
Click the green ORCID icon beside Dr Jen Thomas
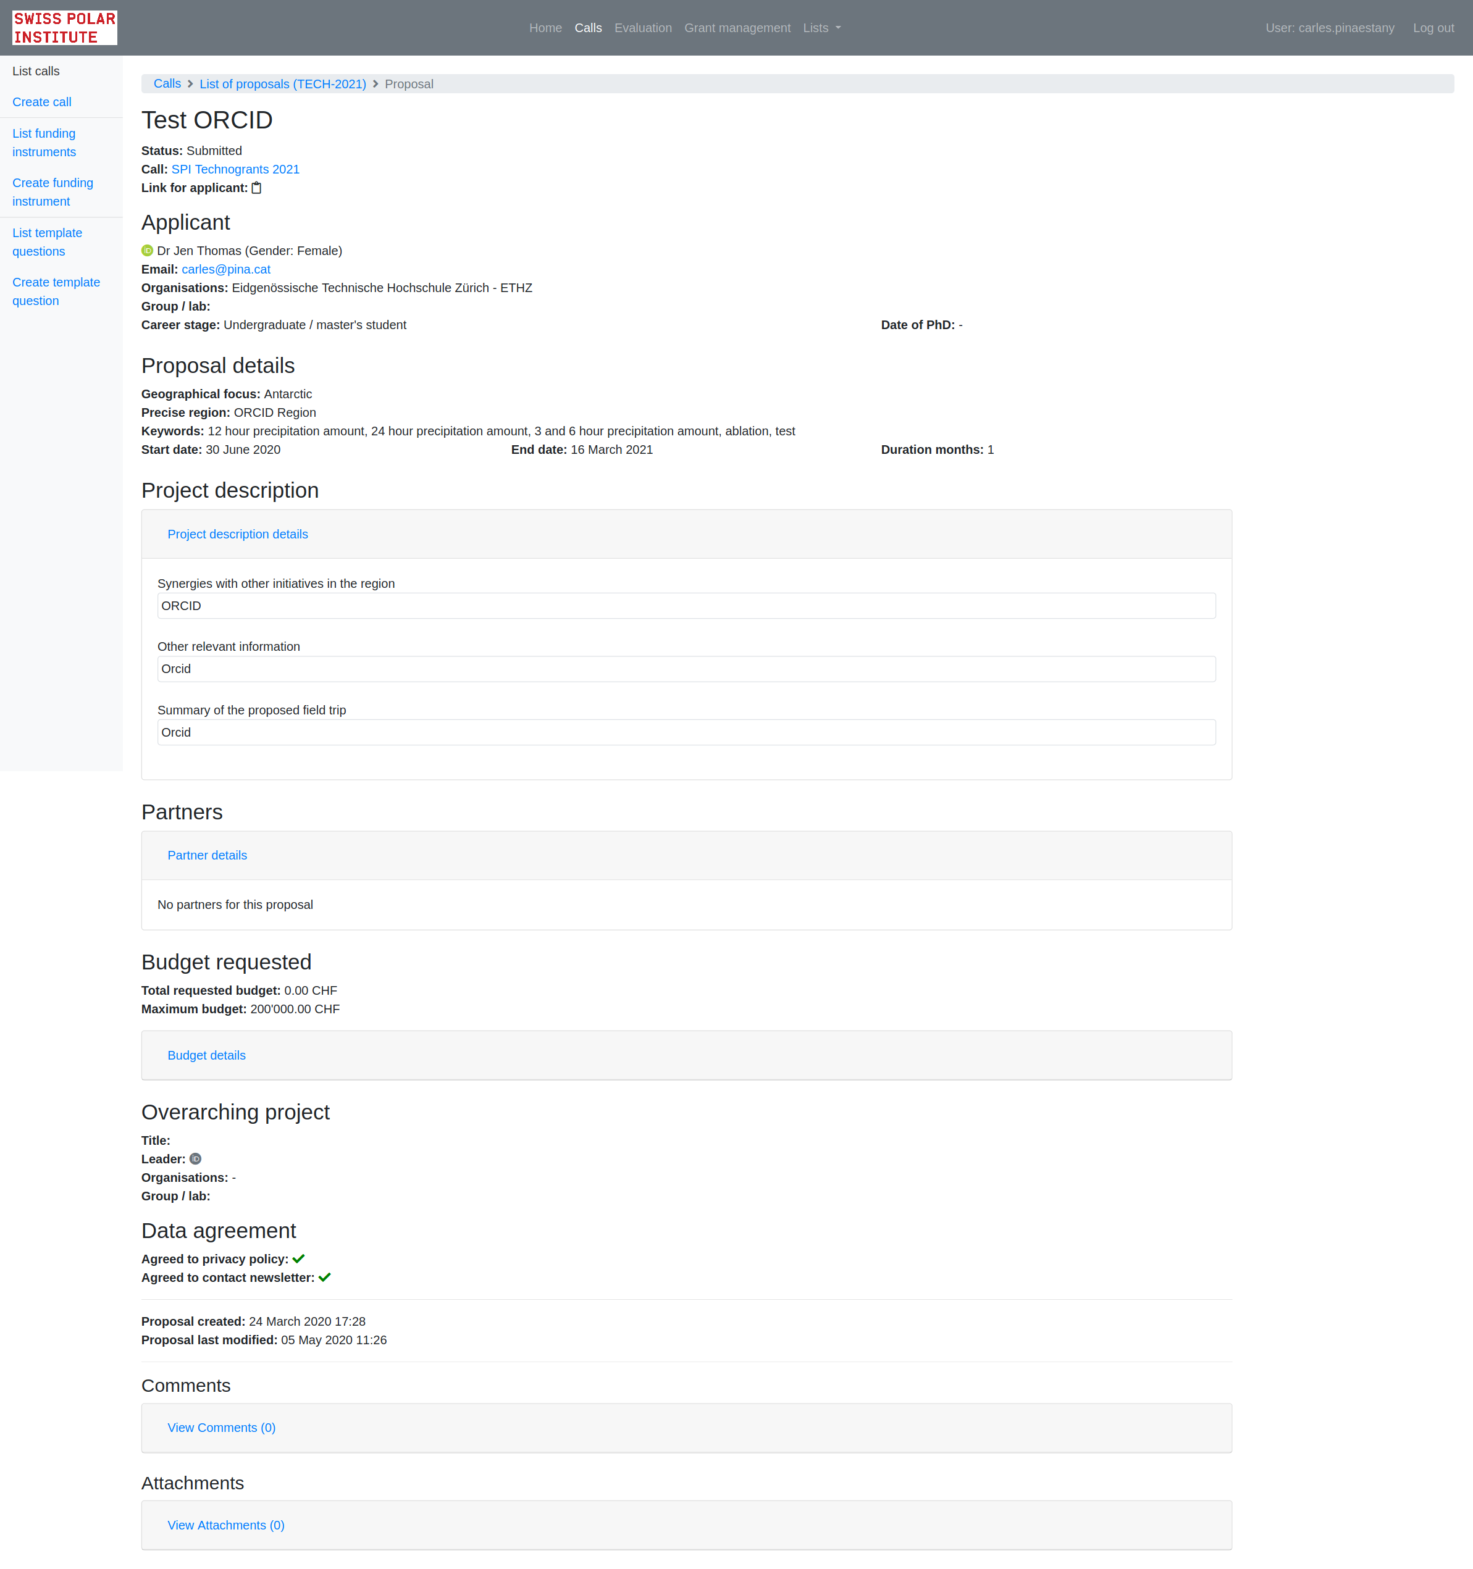coord(147,251)
